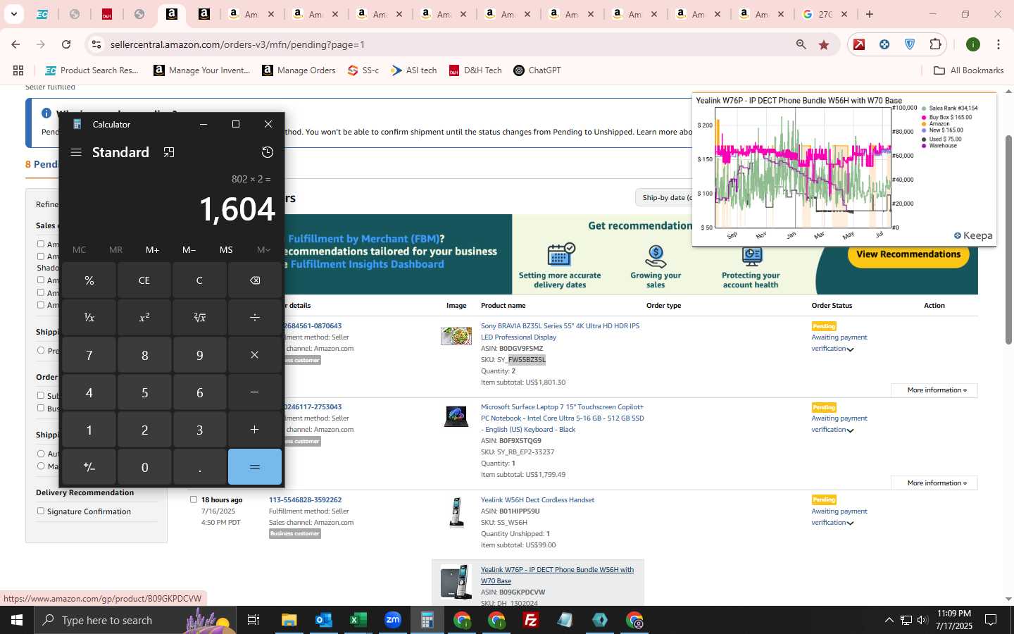Open the notification center icon
Image resolution: width=1014 pixels, height=634 pixels.
pyautogui.click(x=991, y=620)
